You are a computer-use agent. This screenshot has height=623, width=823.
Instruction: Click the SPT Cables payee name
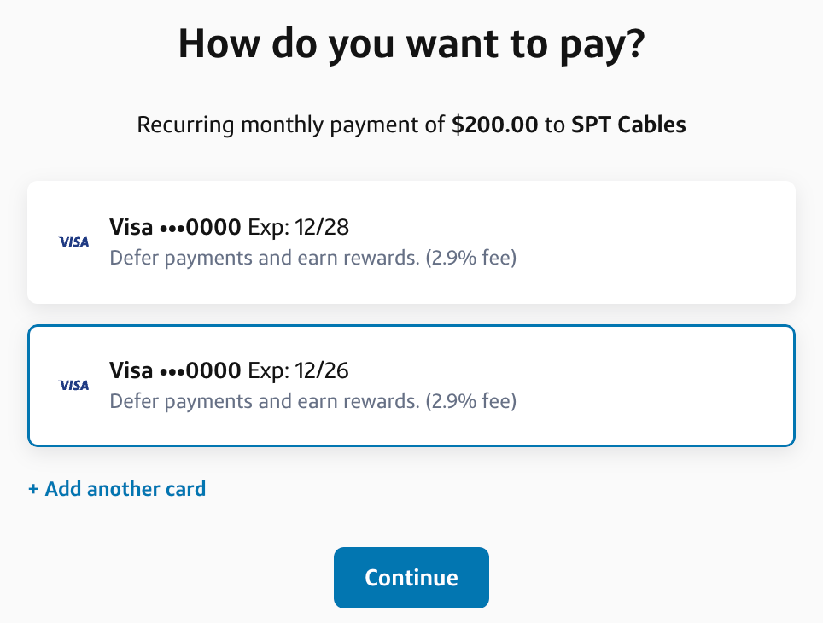[628, 125]
